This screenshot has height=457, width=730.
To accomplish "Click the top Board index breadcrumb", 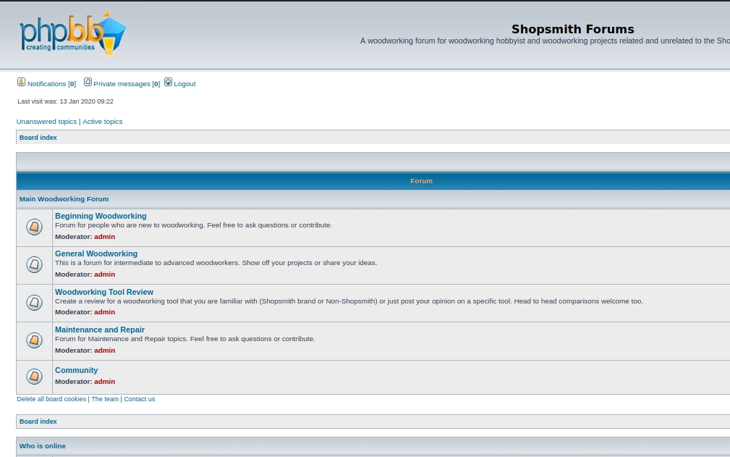I will pyautogui.click(x=38, y=138).
